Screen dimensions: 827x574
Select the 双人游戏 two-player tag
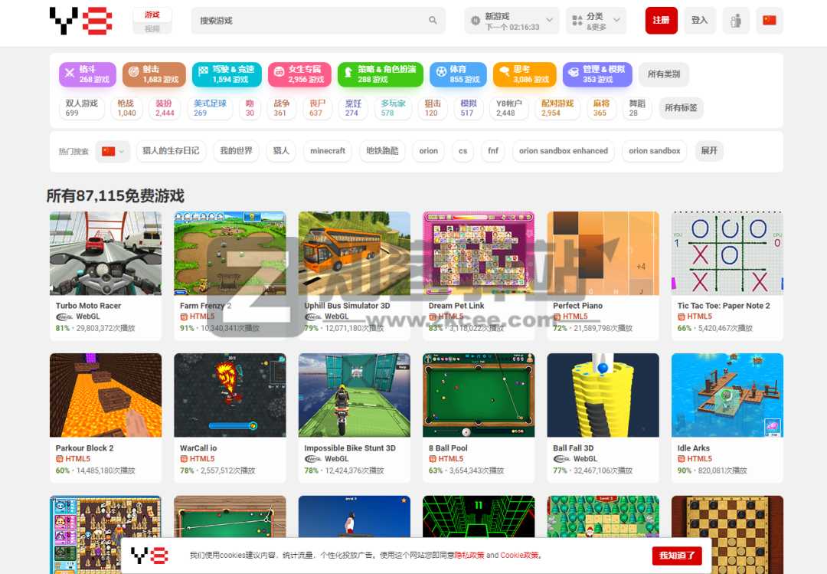click(x=82, y=108)
